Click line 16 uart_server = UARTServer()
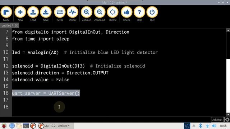The height and width of the screenshot is (129, 230). [x=46, y=93]
